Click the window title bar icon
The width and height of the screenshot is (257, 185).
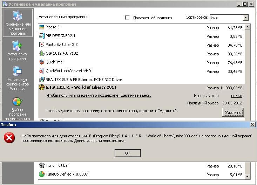5,4
